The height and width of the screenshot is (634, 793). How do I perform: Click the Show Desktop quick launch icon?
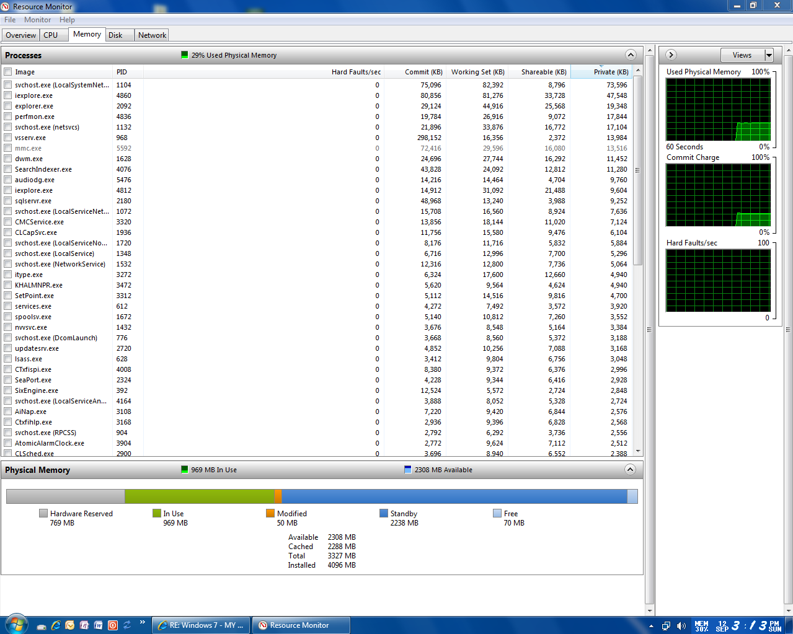42,626
